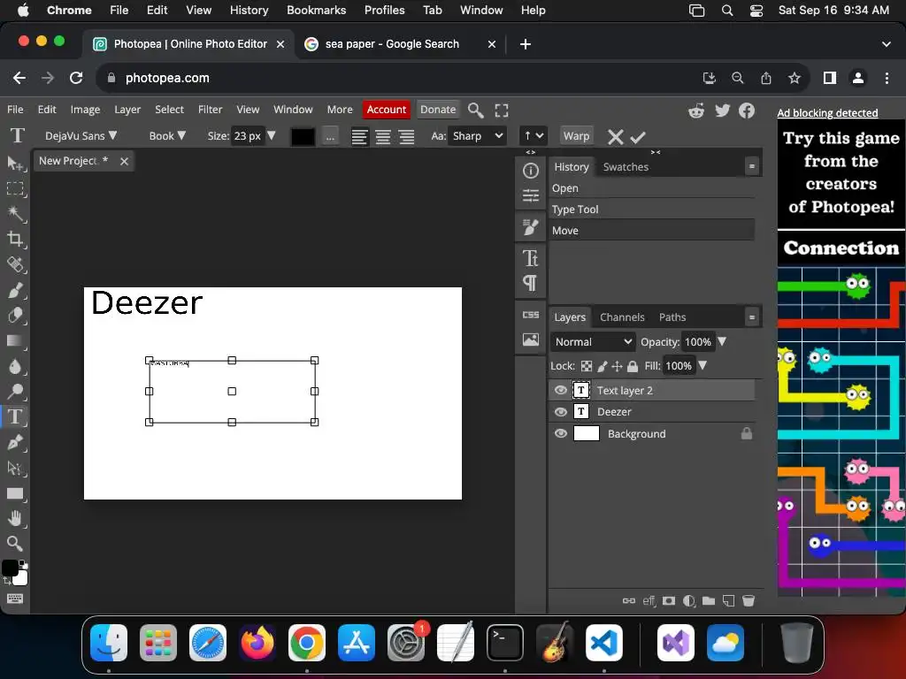Hide the Text layer 2 layer
The width and height of the screenshot is (906, 679).
point(560,390)
